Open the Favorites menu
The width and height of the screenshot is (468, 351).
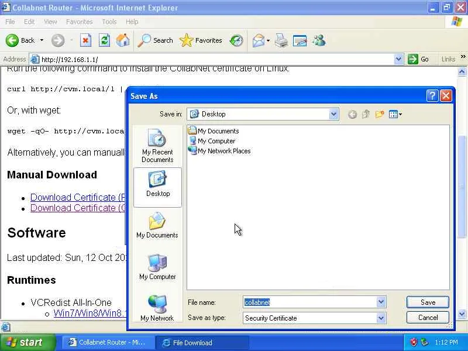[x=79, y=22]
